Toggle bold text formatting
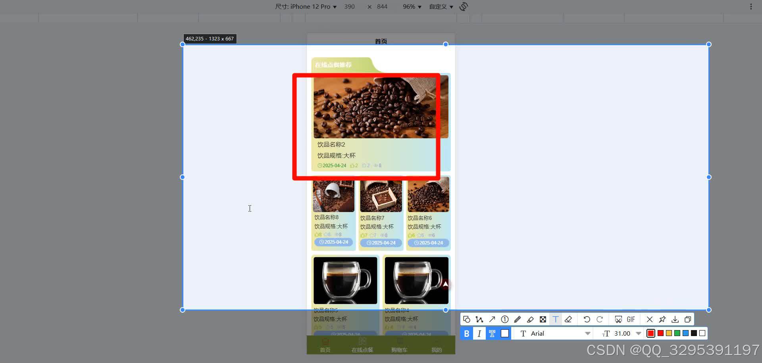This screenshot has width=762, height=363. click(467, 333)
